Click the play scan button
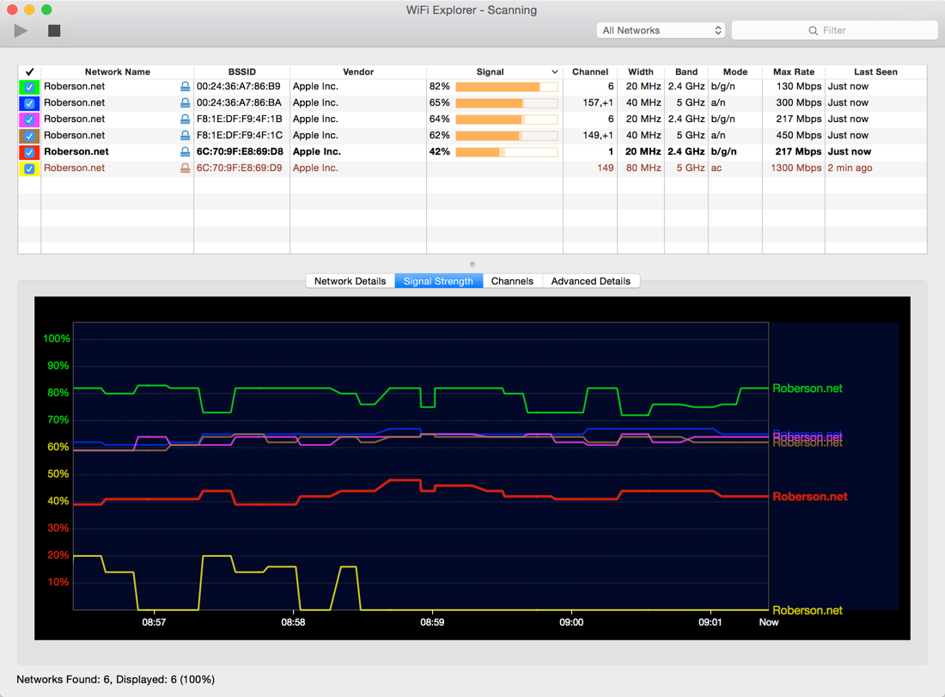The width and height of the screenshot is (945, 697). click(x=21, y=31)
